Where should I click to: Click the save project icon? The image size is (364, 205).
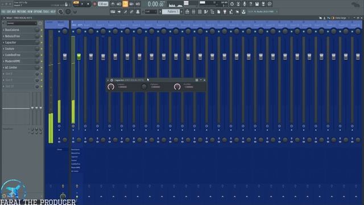click(x=257, y=4)
